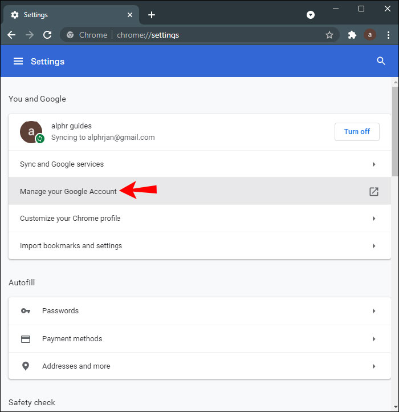The height and width of the screenshot is (412, 399).
Task: Click the search icon in Settings header
Action: pyautogui.click(x=381, y=61)
